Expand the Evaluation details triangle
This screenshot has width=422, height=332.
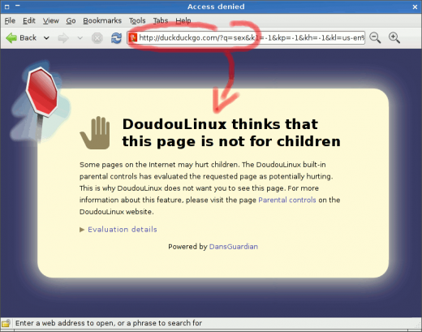[82, 230]
